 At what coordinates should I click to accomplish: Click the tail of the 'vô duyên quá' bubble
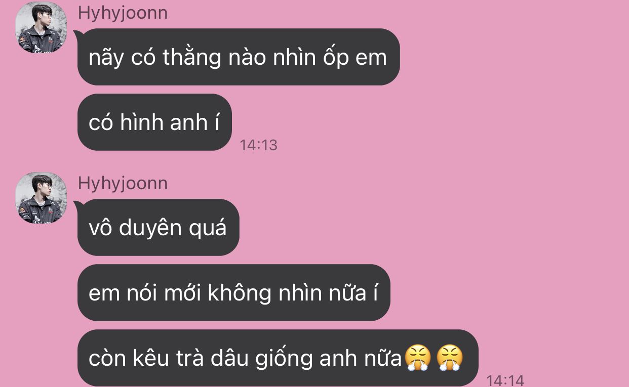point(78,206)
